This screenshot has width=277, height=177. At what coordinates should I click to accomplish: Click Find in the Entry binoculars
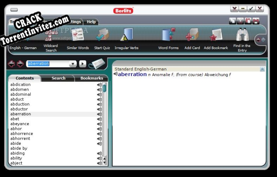(242, 35)
